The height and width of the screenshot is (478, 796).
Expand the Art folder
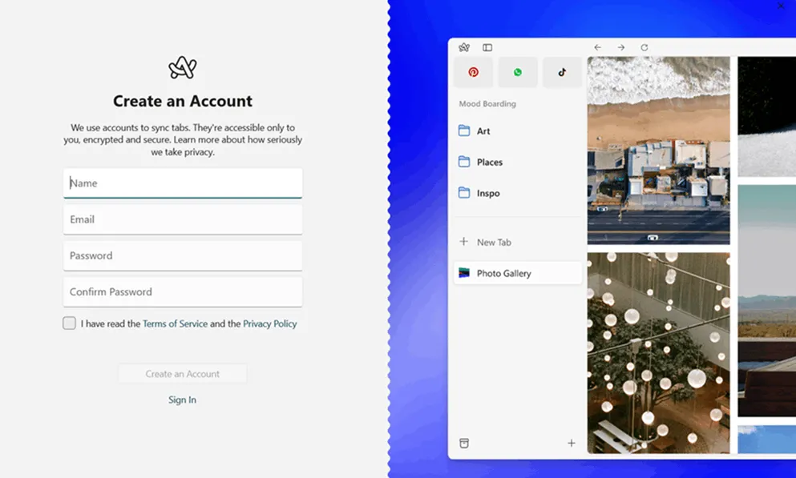coord(483,131)
